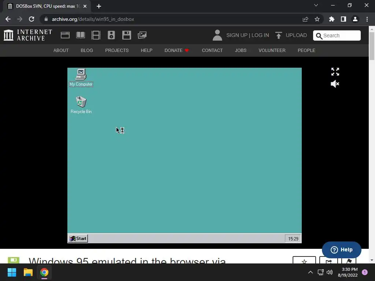Click the Chrome taskbar icon
The image size is (375, 281).
coord(44,272)
